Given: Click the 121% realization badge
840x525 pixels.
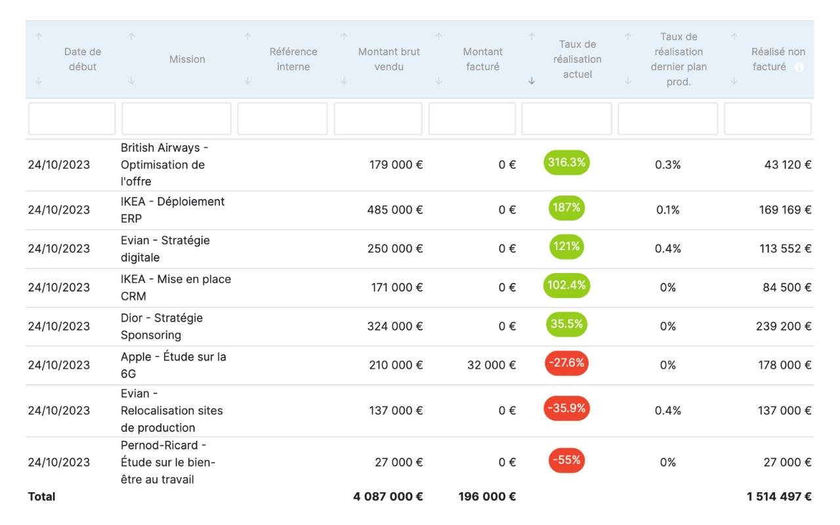Looking at the screenshot, I should pyautogui.click(x=566, y=246).
